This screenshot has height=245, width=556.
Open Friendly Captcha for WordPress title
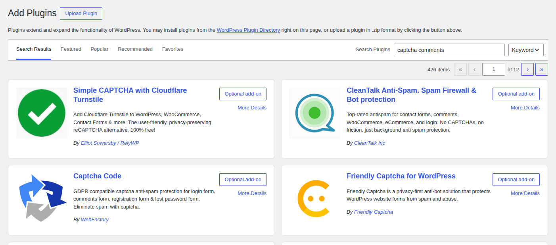coord(401,176)
